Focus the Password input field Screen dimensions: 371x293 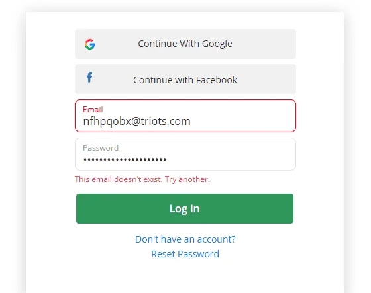(185, 154)
